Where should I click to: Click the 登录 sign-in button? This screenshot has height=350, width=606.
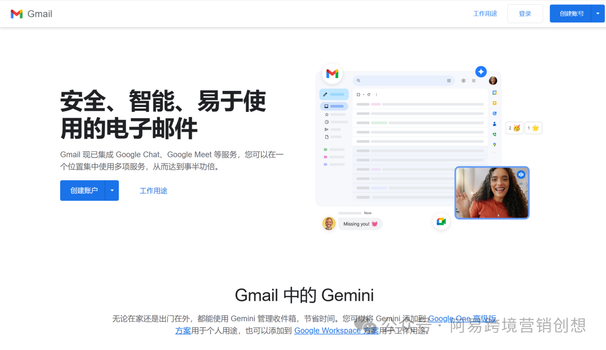coord(525,14)
